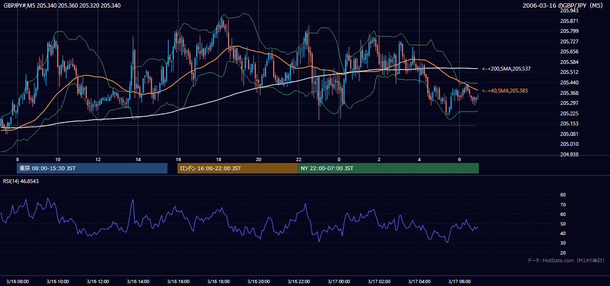Click the bottom date label 3/17 00:00
610x286 pixels.
[340, 281]
